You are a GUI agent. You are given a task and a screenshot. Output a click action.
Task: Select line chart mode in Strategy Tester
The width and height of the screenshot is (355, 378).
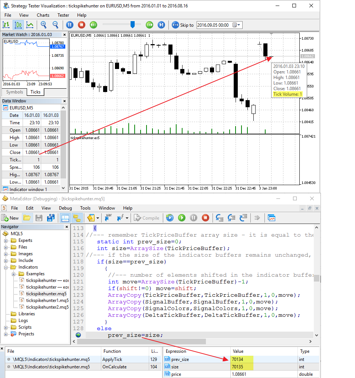pos(30,25)
